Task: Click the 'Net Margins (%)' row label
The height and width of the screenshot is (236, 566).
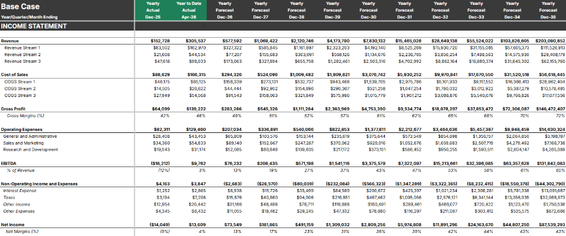Action: pyautogui.click(x=21, y=231)
